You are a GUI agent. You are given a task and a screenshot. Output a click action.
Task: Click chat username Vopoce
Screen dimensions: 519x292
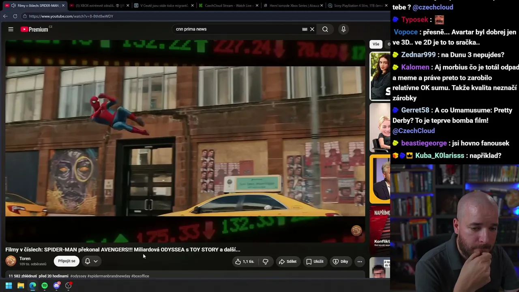coord(405,32)
